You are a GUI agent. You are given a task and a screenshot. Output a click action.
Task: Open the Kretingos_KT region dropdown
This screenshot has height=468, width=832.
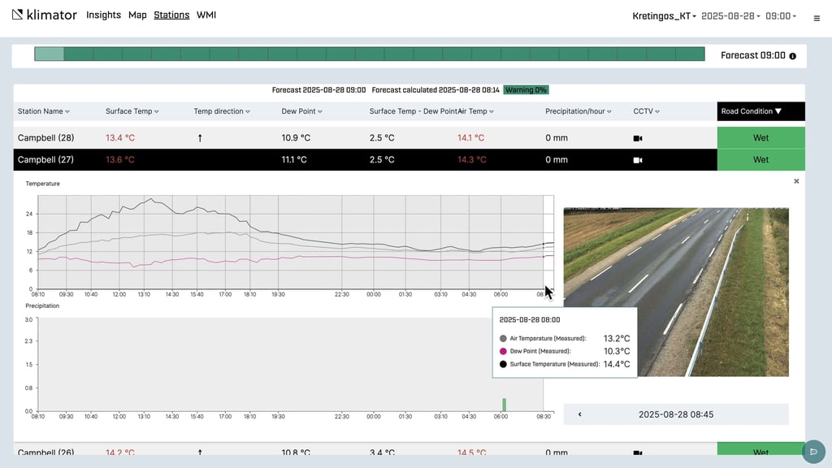point(664,16)
